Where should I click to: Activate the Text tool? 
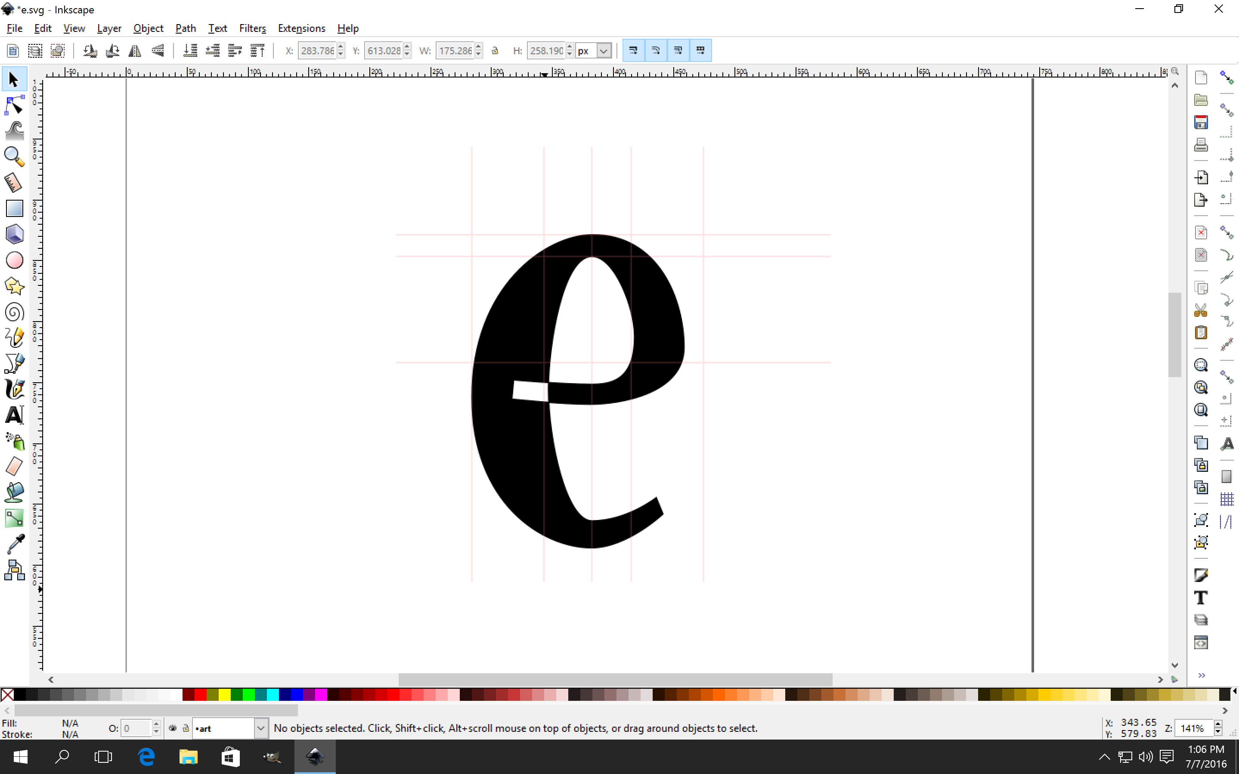[14, 415]
